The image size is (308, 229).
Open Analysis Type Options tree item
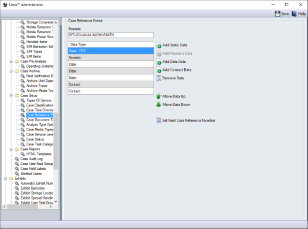point(39,125)
